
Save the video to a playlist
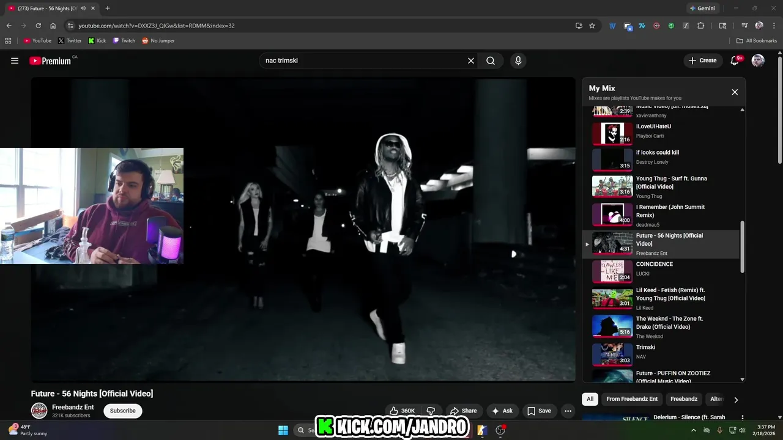[x=539, y=411]
